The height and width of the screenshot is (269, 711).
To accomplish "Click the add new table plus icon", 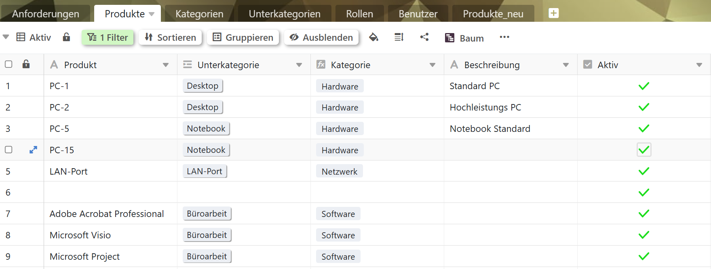I will pyautogui.click(x=553, y=13).
